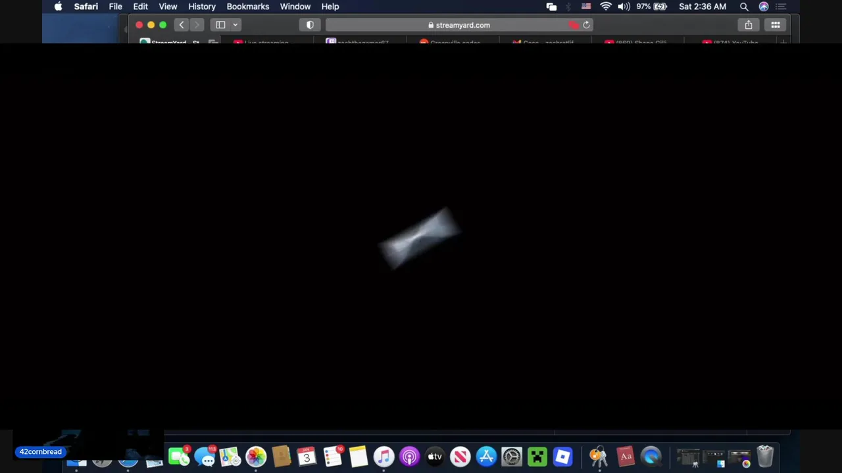The width and height of the screenshot is (842, 473).
Task: Open FaceTime from the Dock
Action: [179, 457]
